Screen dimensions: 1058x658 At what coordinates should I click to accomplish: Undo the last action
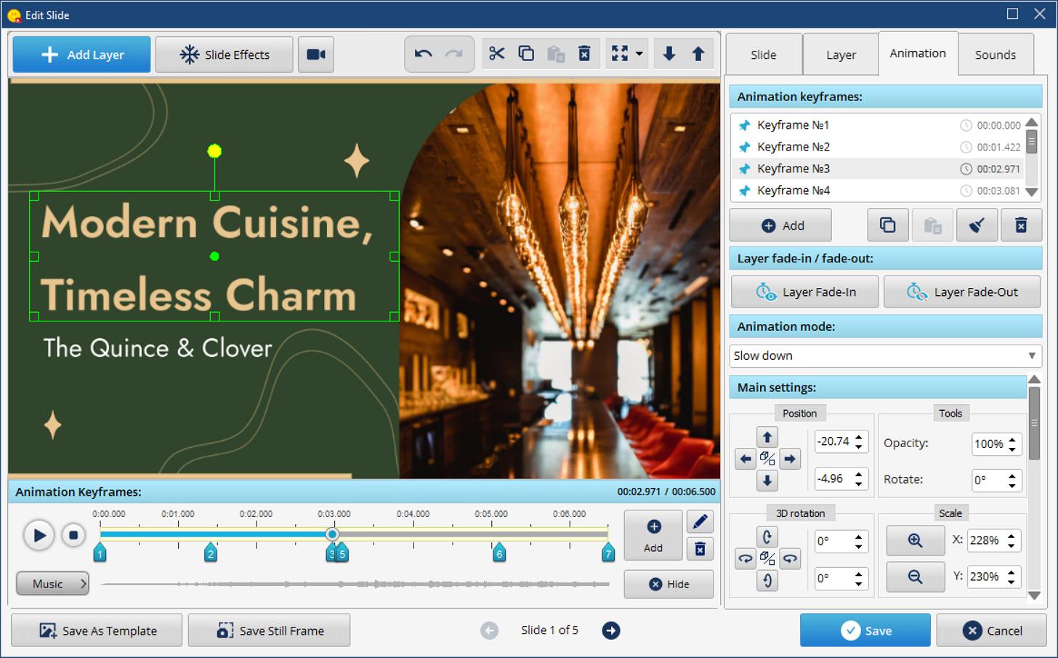tap(423, 54)
